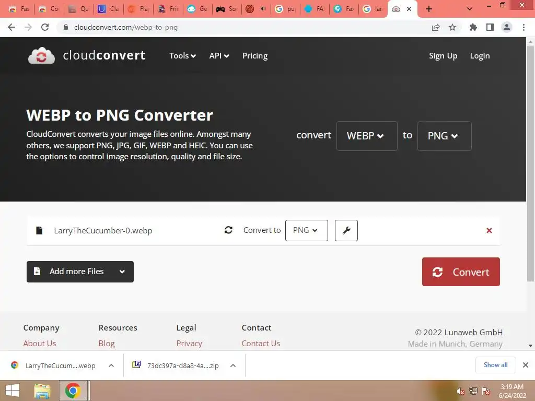Expand options for the zip download
This screenshot has width=535, height=401.
233,365
